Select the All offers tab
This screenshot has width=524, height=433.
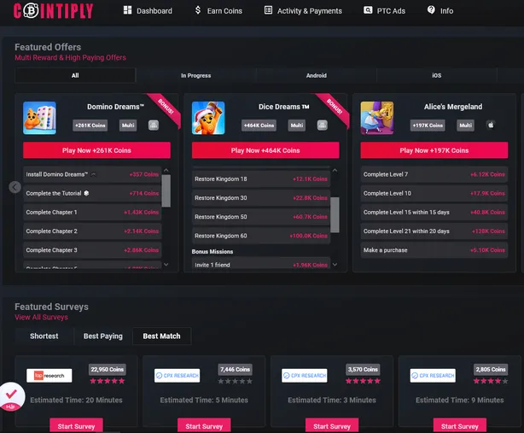75,75
